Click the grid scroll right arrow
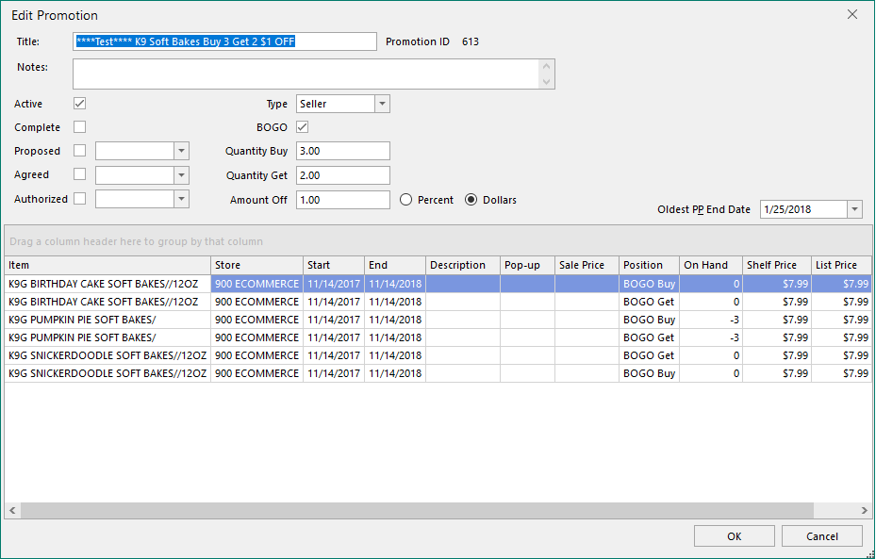The height and width of the screenshot is (559, 876). (865, 510)
